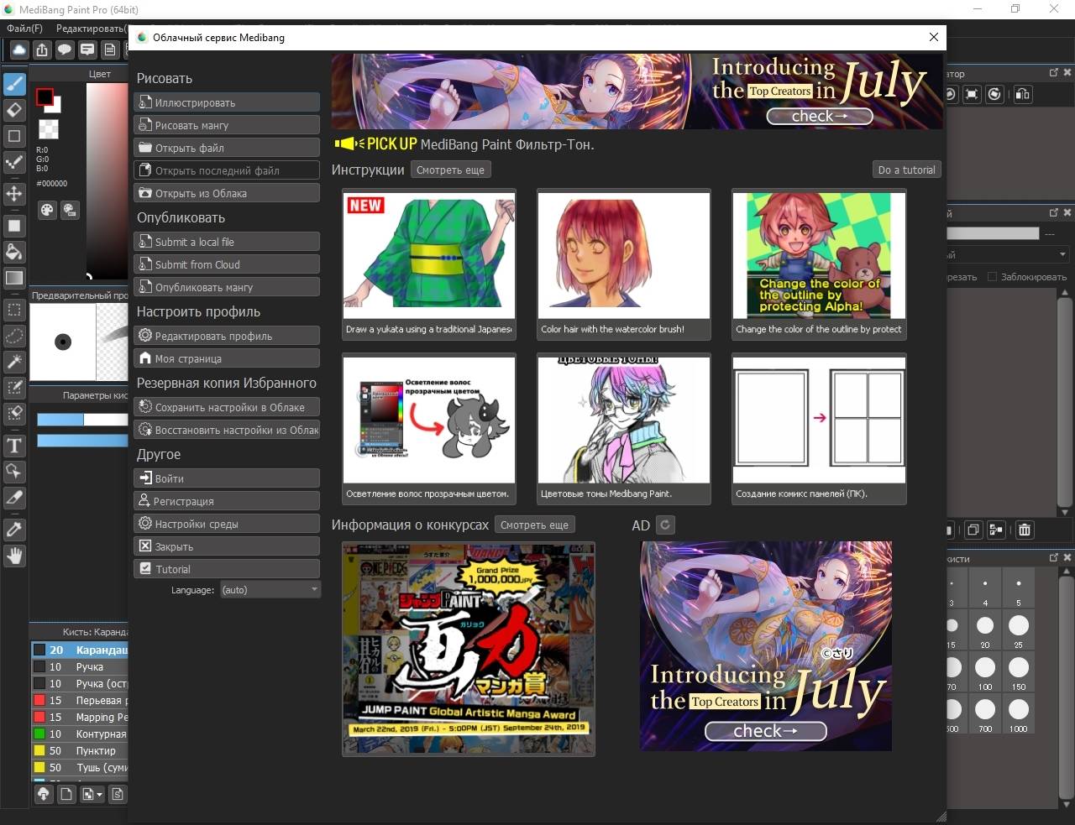1075x825 pixels.
Task: Click Submit from Cloud
Action: (227, 264)
